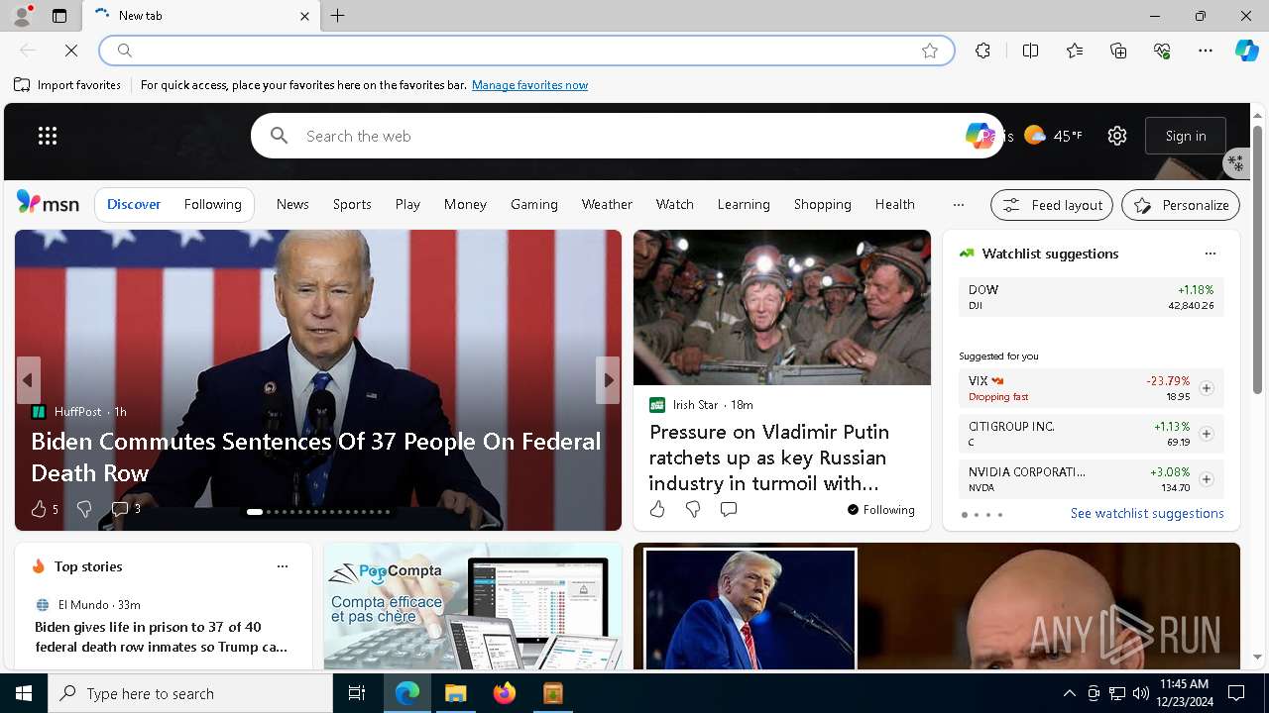The height and width of the screenshot is (713, 1269).
Task: Click the carousel pagination dots
Action: tap(318, 512)
